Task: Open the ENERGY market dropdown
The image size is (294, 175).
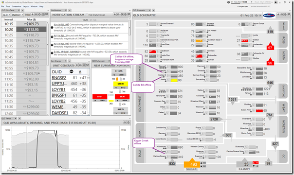Action: point(17,15)
